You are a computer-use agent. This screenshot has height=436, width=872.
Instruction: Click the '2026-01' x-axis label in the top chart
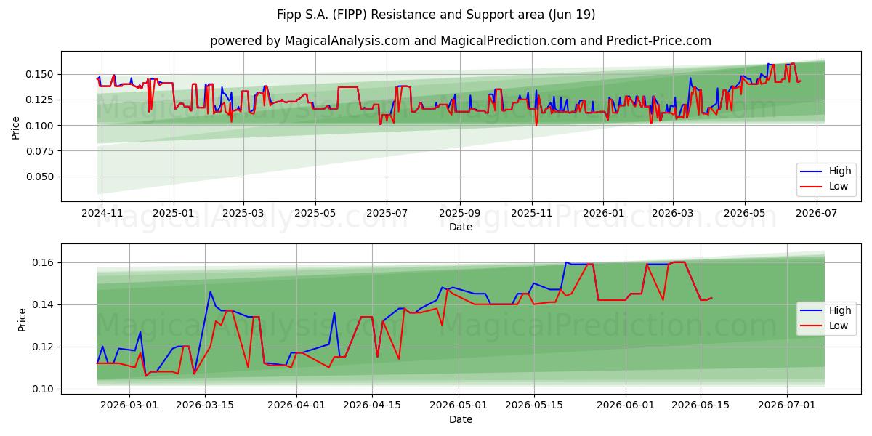604,213
